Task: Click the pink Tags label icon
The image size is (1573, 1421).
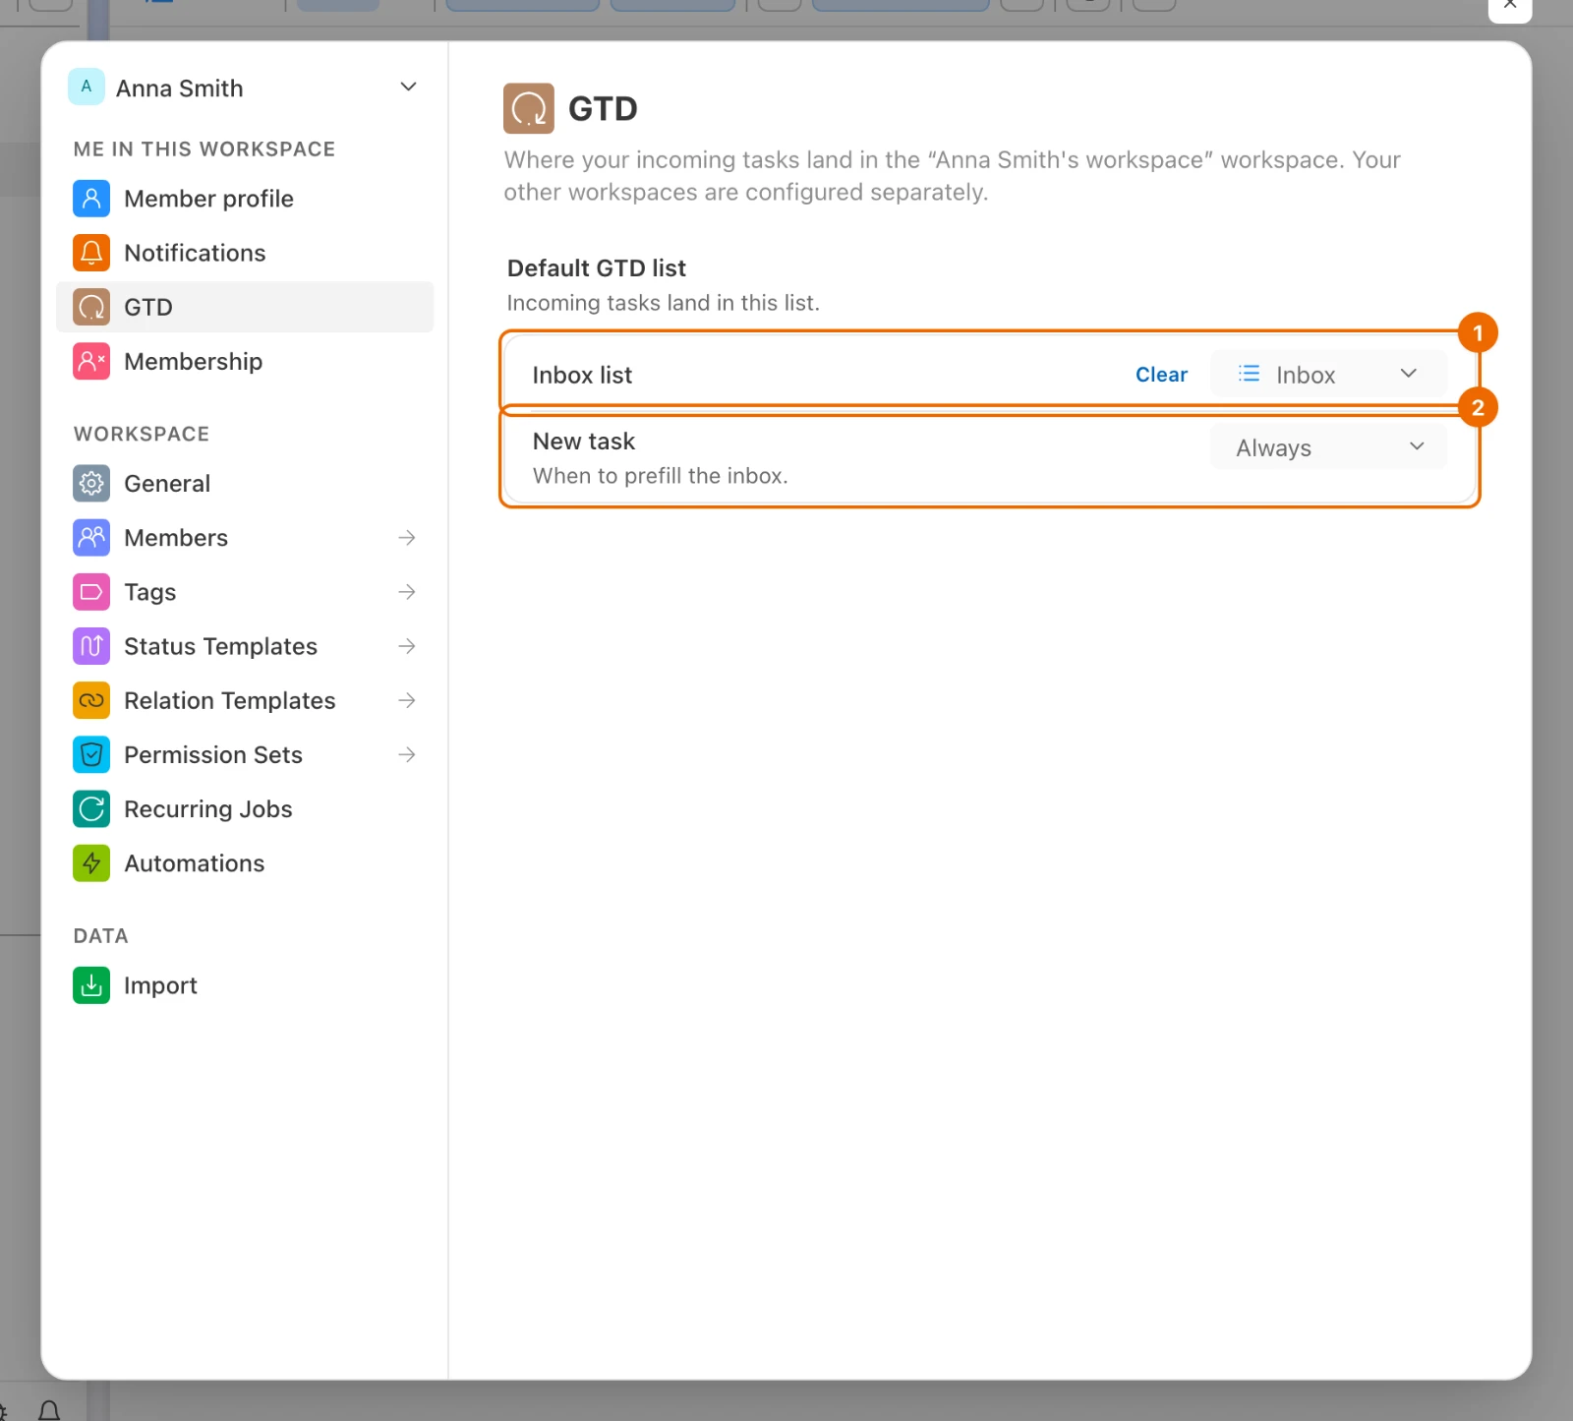Action: 91,592
